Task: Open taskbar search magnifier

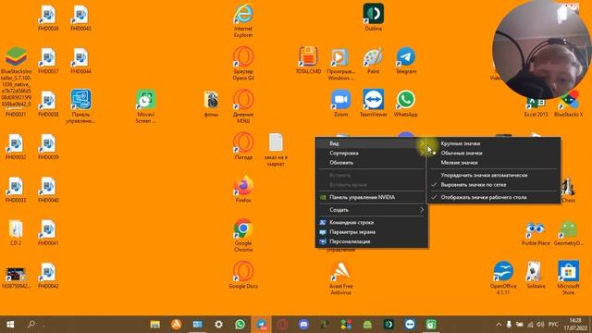Action: tap(31, 324)
